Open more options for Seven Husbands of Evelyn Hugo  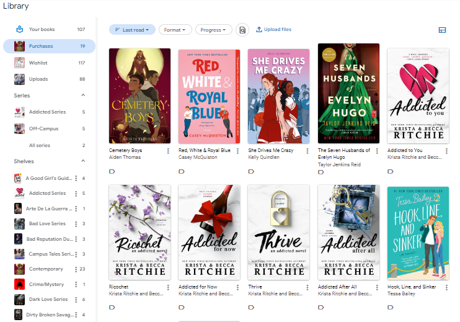coord(377,151)
